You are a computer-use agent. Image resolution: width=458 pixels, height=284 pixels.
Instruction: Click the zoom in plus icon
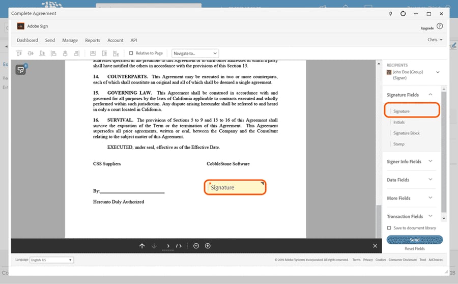coord(208,246)
